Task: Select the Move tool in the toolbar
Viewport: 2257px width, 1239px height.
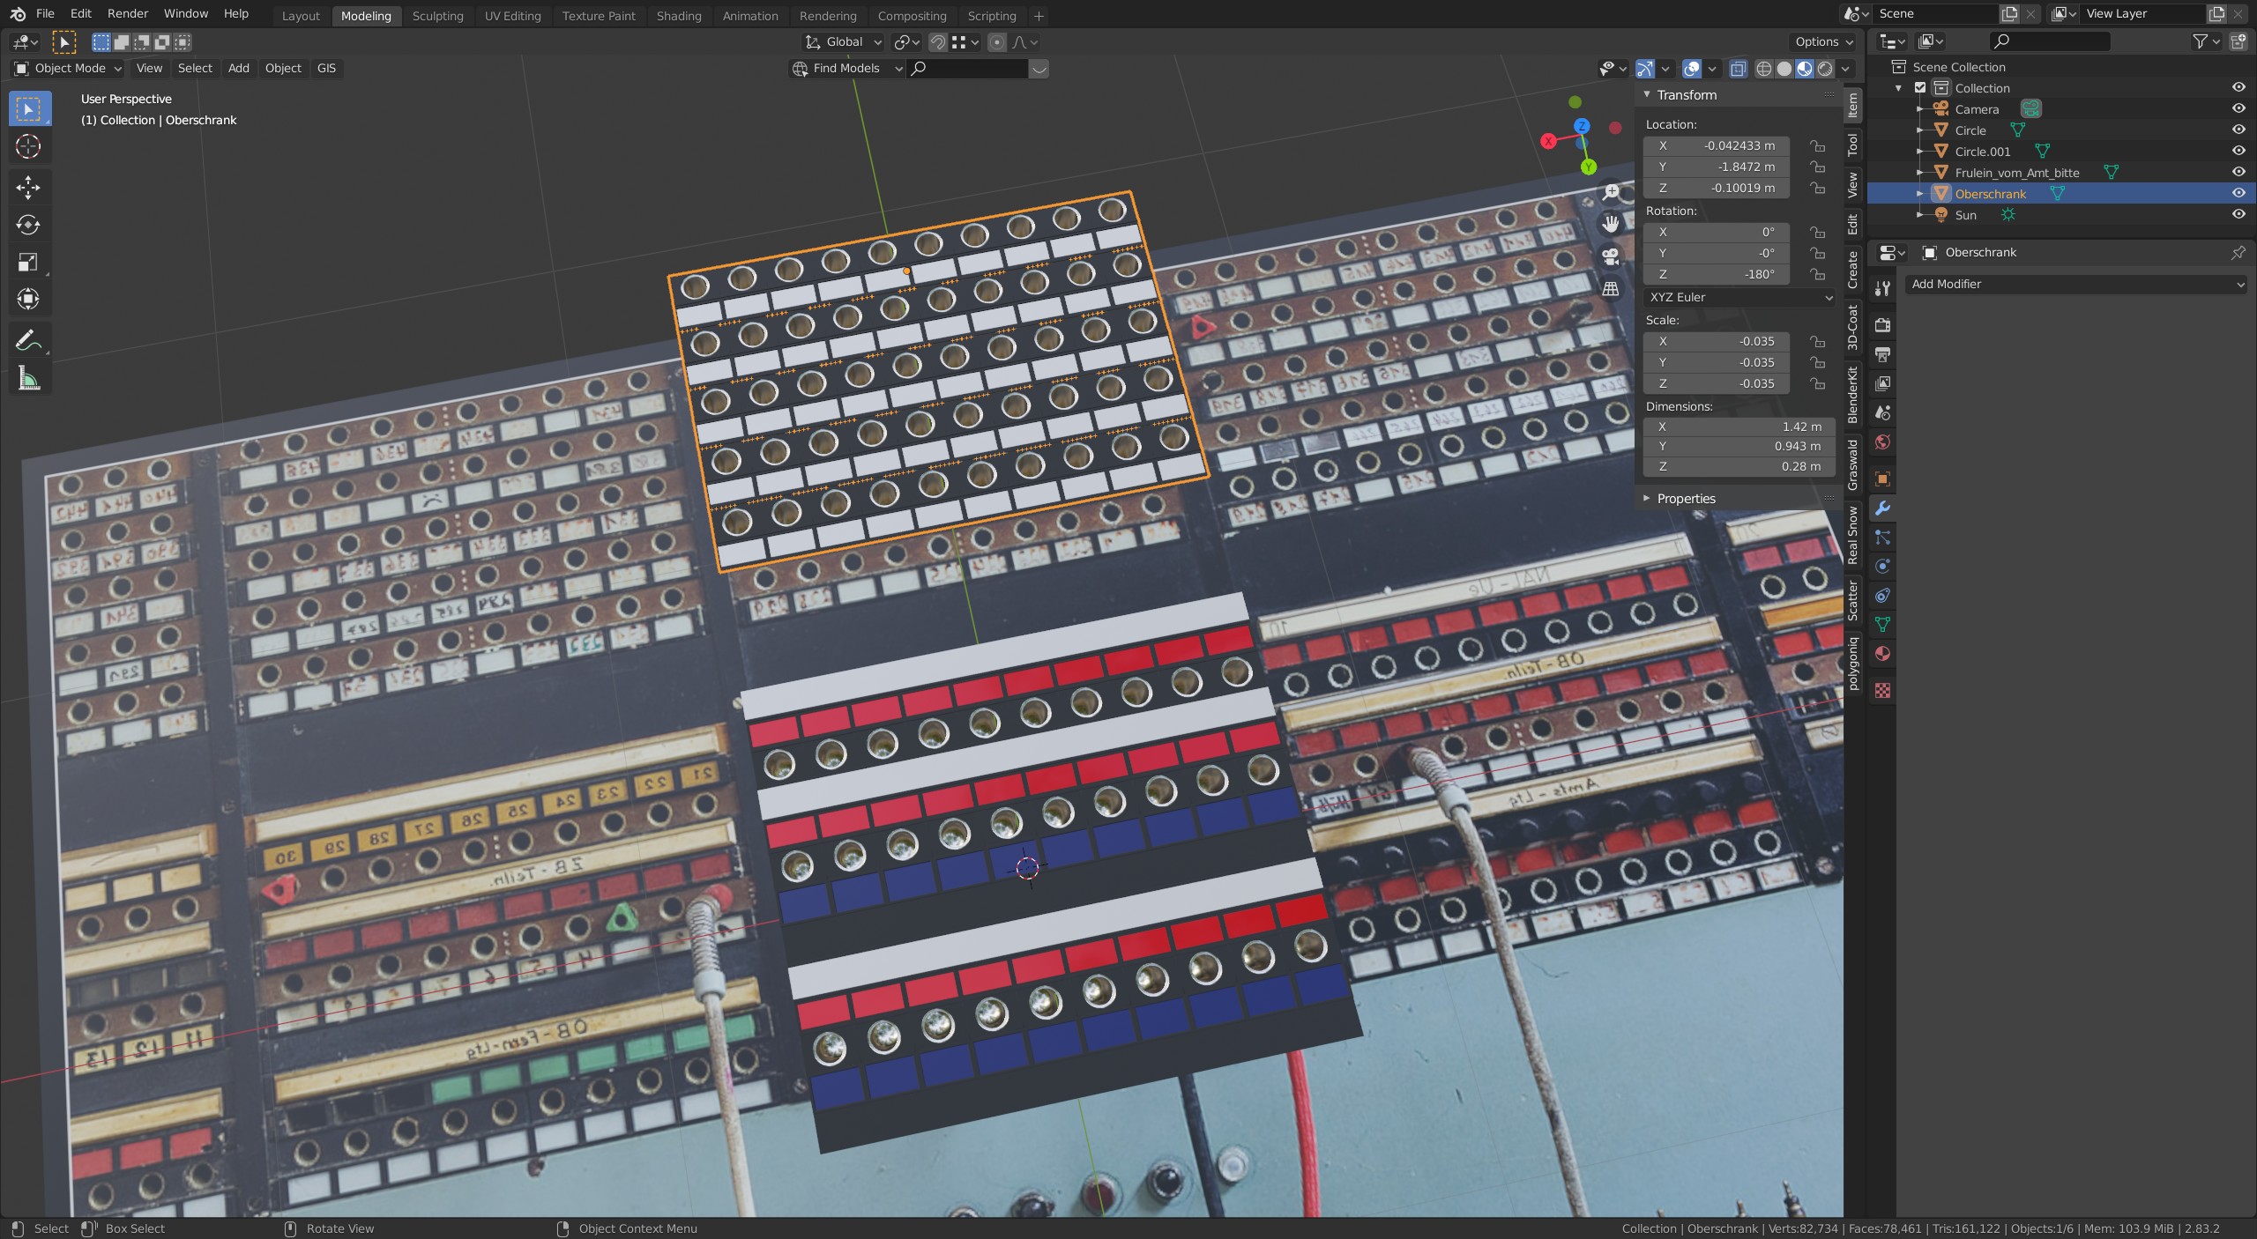Action: pos(28,187)
